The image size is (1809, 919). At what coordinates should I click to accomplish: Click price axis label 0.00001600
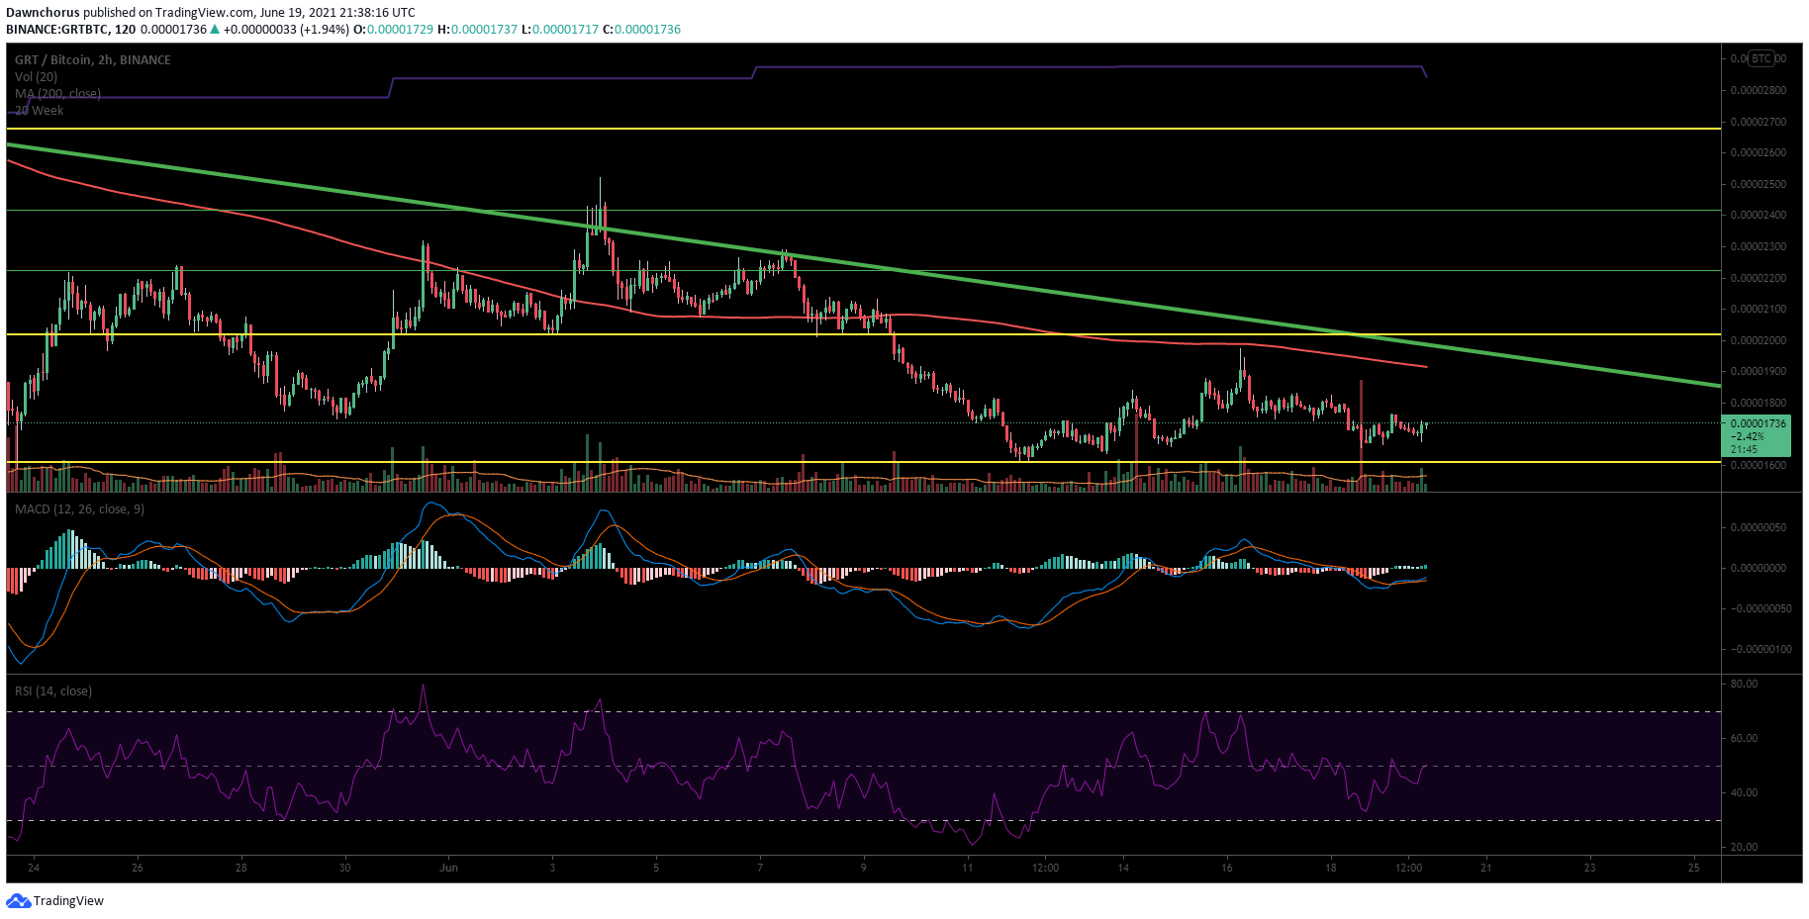click(x=1759, y=465)
